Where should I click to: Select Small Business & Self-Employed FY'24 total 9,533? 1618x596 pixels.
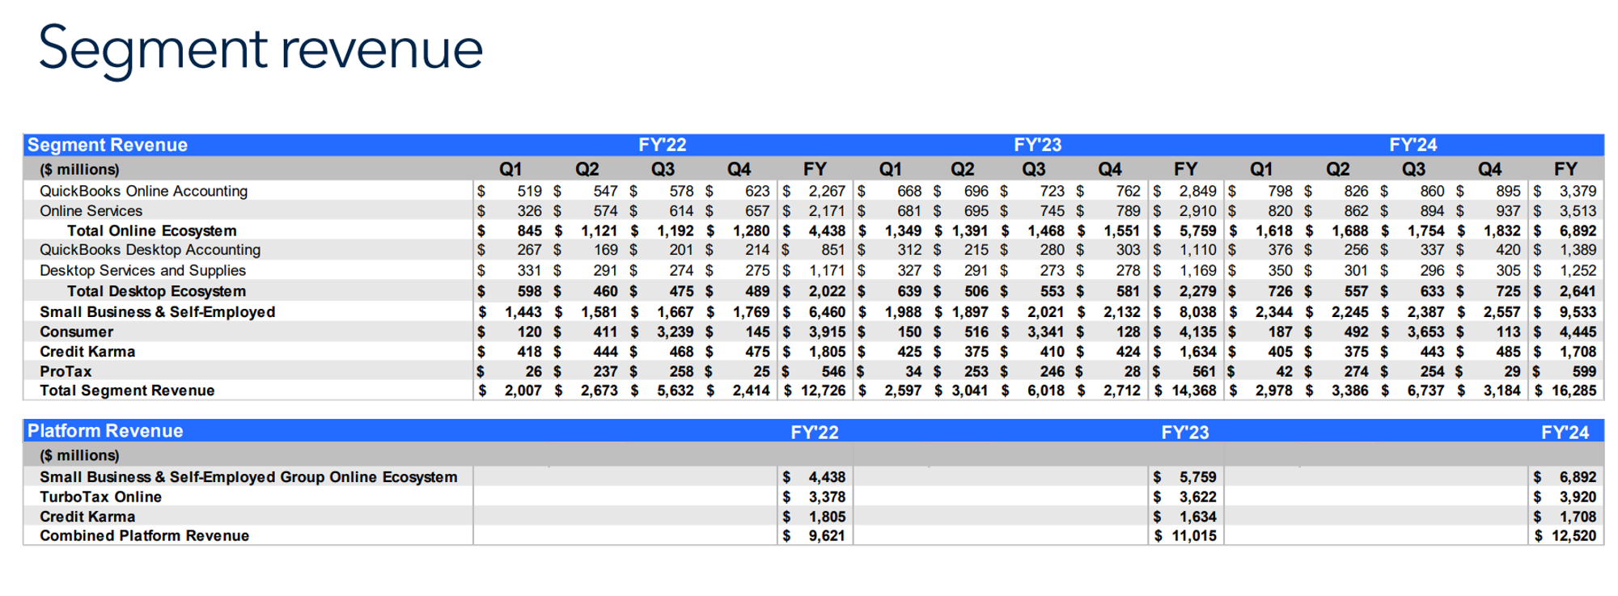pos(1578,312)
